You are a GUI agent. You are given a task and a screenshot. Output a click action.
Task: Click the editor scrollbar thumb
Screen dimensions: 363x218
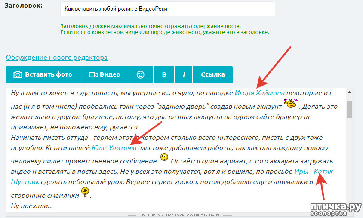tap(349, 108)
